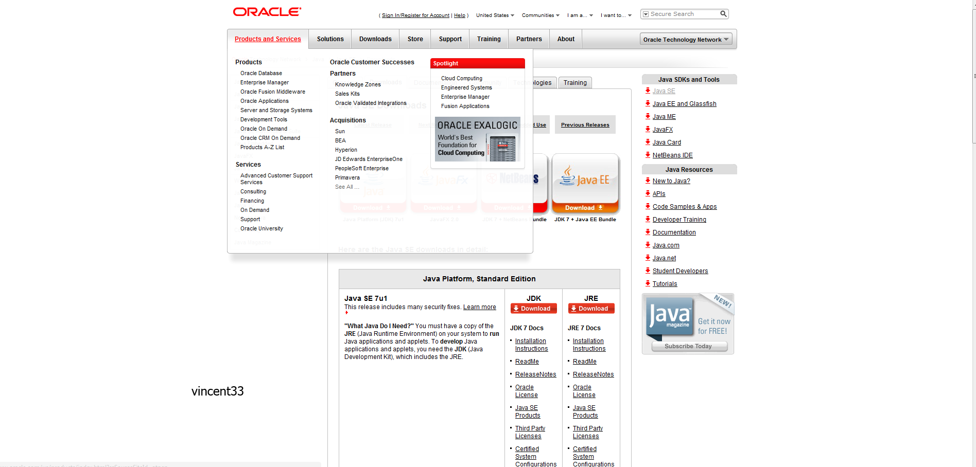This screenshot has height=467, width=976.
Task: Click the Learn more link
Action: [x=480, y=307]
